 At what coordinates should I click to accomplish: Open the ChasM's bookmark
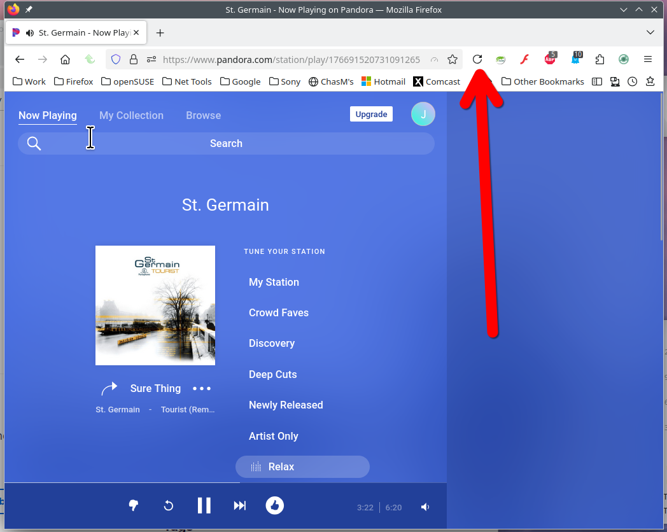coord(331,81)
